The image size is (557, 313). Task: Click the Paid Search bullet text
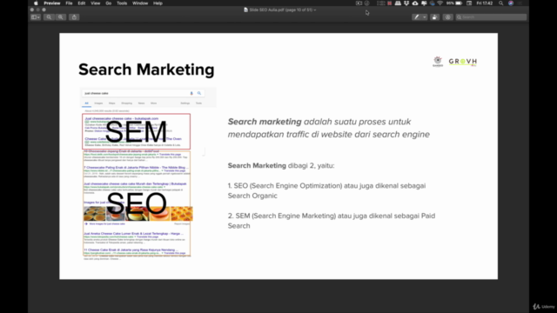point(332,221)
